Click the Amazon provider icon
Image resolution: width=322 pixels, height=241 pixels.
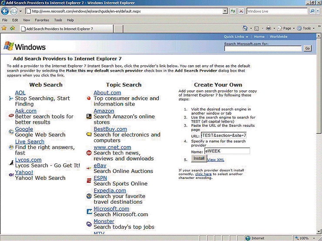coord(89,116)
